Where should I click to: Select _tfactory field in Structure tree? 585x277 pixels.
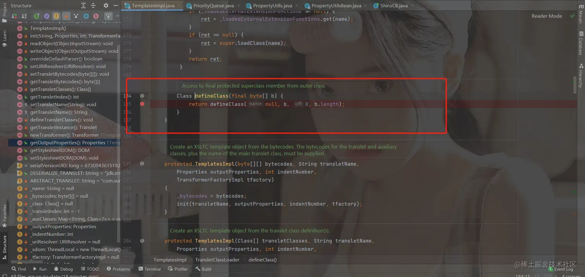click(64, 257)
